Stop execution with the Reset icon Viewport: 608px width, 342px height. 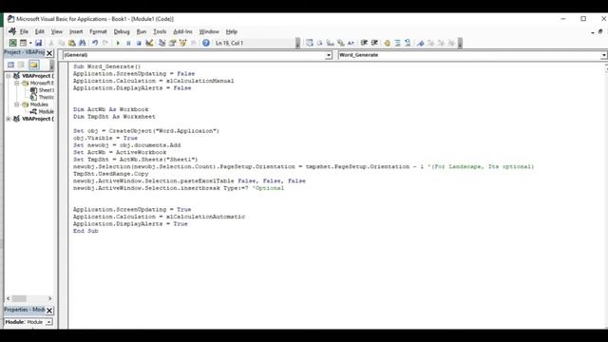139,43
